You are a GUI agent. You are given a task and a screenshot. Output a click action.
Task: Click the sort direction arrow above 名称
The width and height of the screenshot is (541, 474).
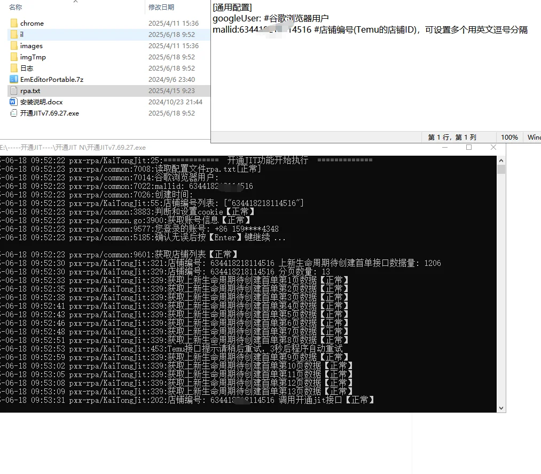tap(75, 2)
